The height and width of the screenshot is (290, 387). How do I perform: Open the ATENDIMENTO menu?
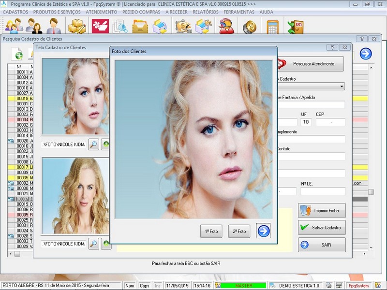pos(102,12)
